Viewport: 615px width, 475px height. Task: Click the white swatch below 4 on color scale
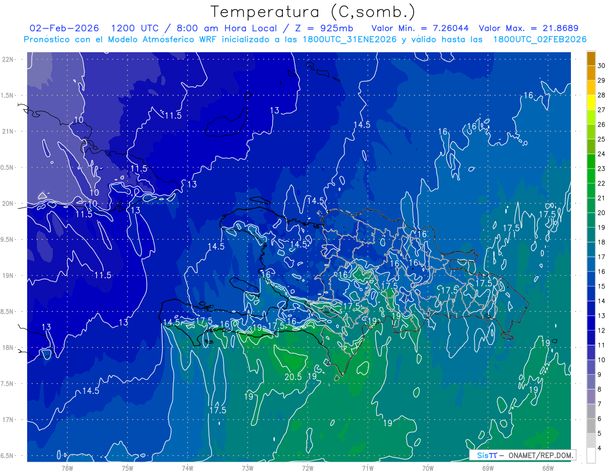591,456
